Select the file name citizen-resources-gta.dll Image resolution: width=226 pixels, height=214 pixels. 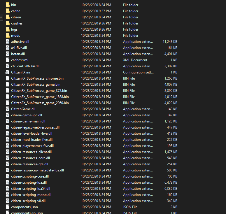[30, 164]
